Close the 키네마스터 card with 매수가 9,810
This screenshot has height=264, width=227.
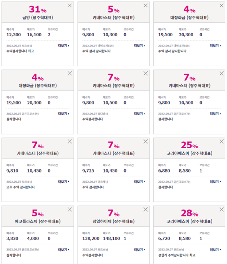[x=70, y=141]
